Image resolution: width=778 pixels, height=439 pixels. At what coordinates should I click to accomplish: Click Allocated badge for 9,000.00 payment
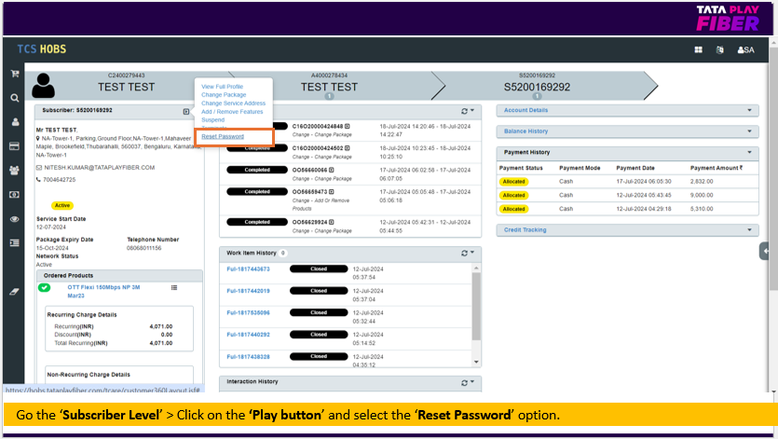point(513,195)
